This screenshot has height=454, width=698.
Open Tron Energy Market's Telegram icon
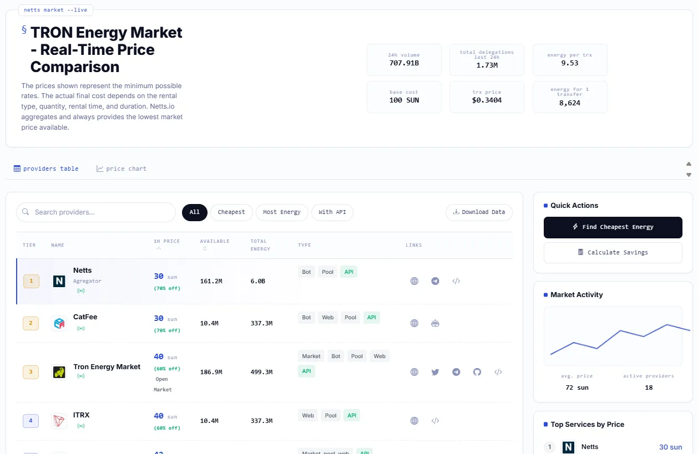tap(456, 372)
